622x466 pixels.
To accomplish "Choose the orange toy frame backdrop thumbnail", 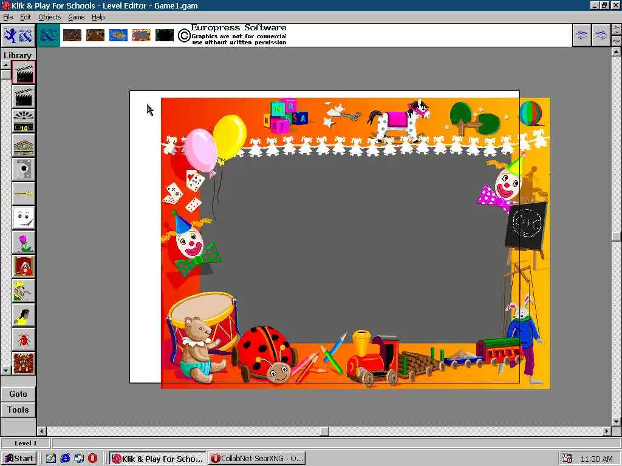I will 141,35.
